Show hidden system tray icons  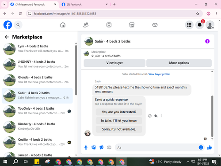(x=188, y=162)
